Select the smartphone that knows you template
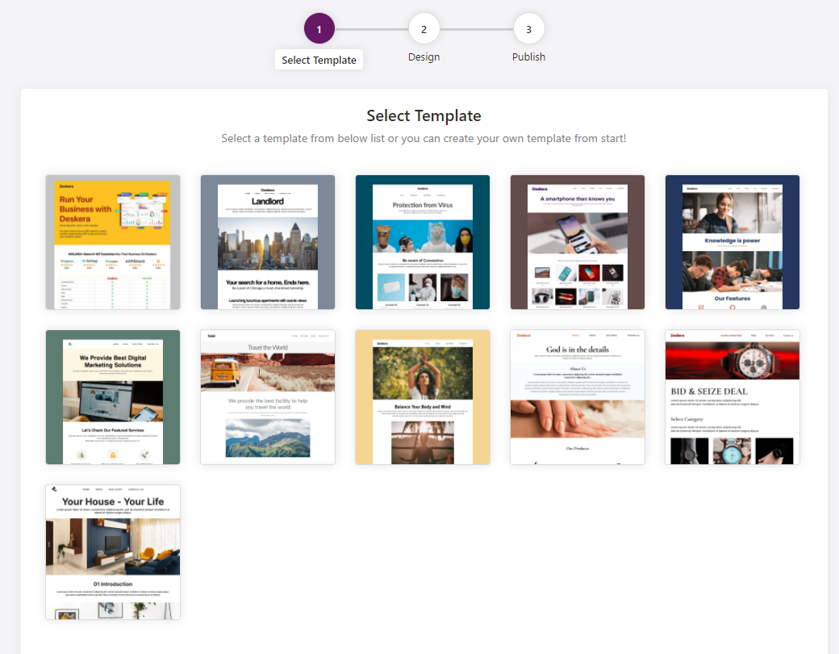The image size is (839, 654). coord(578,242)
